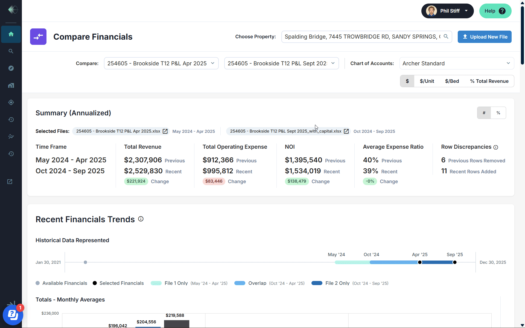The image size is (525, 328).
Task: Open the help chat widget bubble
Action: coord(13,315)
